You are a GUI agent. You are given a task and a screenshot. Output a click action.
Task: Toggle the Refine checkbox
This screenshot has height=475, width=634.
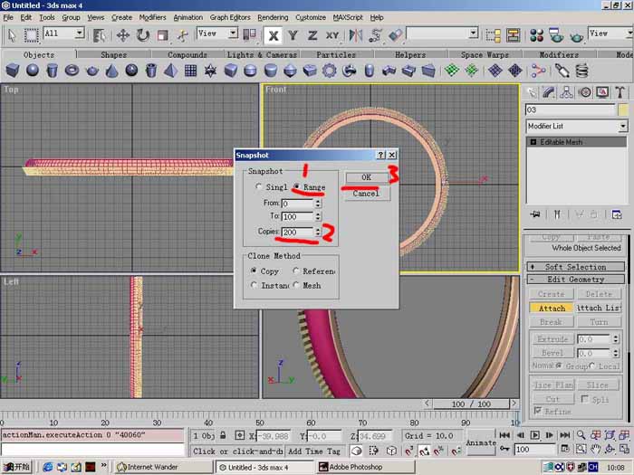tap(538, 411)
